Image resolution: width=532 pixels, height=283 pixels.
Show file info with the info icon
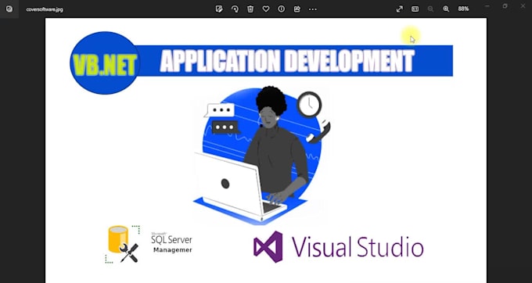282,9
